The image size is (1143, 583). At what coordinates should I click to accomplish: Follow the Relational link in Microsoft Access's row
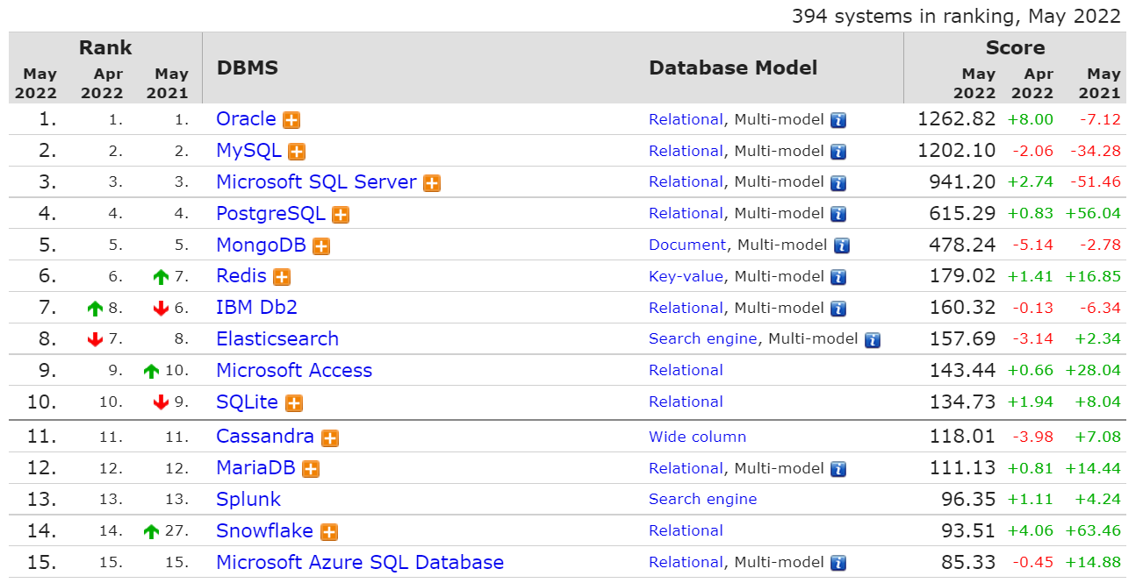pyautogui.click(x=687, y=371)
